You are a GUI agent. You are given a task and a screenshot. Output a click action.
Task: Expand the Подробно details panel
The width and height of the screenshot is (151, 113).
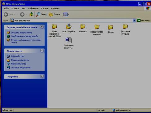click(x=42, y=76)
